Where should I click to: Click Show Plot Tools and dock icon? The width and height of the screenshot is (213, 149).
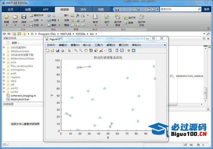coord(133,51)
